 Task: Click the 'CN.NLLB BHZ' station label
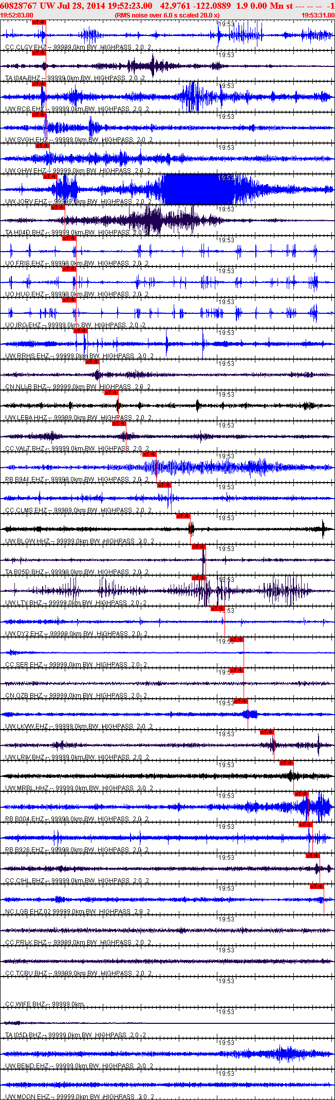coord(25,387)
